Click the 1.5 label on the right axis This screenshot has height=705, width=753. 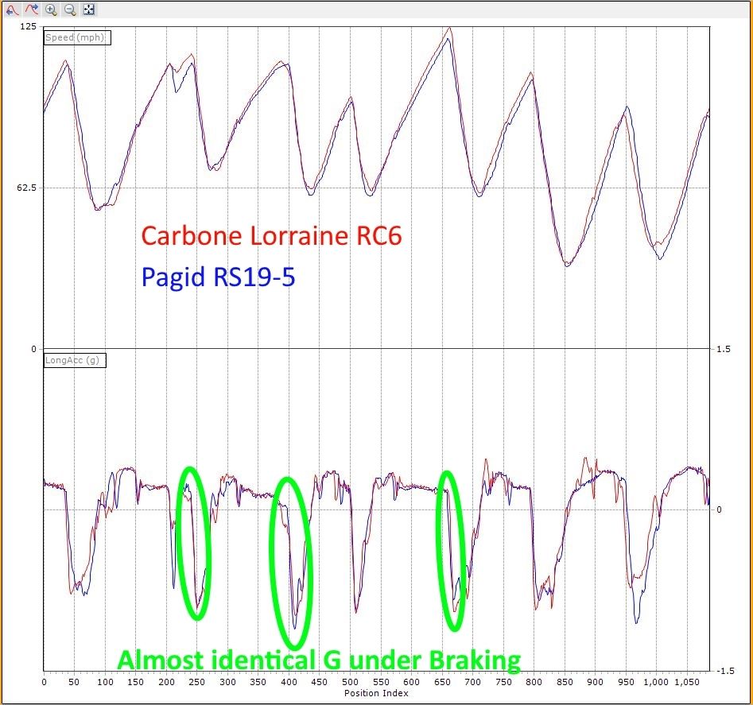[720, 349]
